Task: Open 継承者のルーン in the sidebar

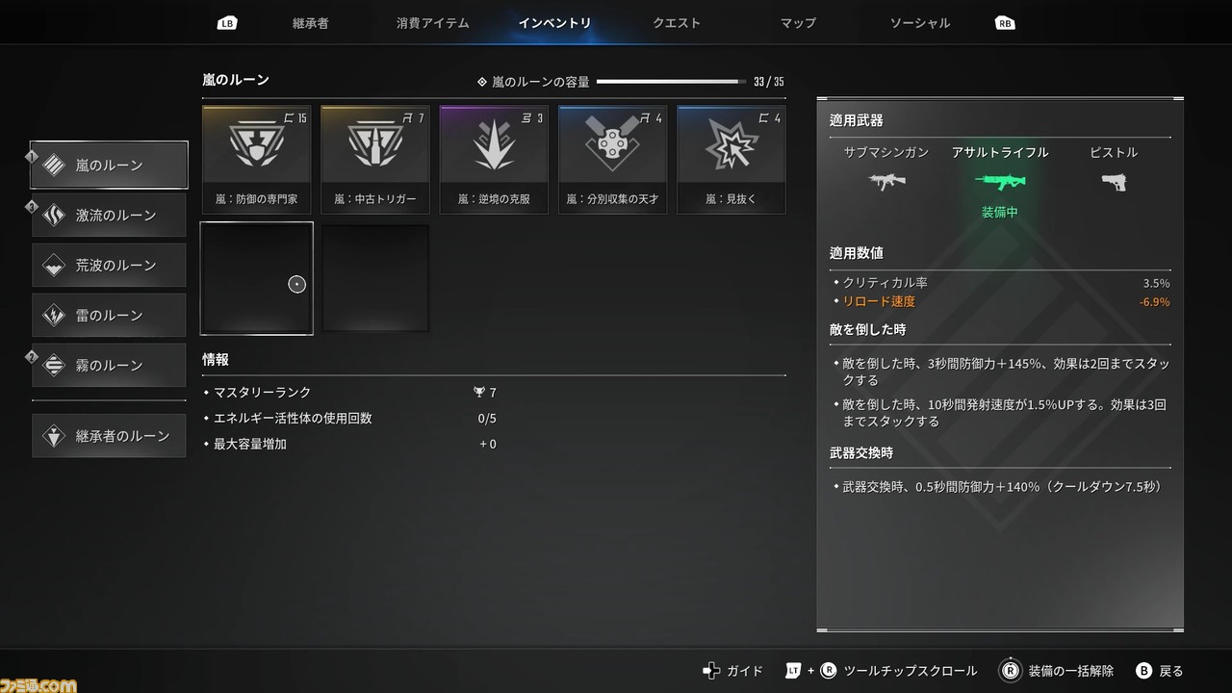Action: click(109, 436)
